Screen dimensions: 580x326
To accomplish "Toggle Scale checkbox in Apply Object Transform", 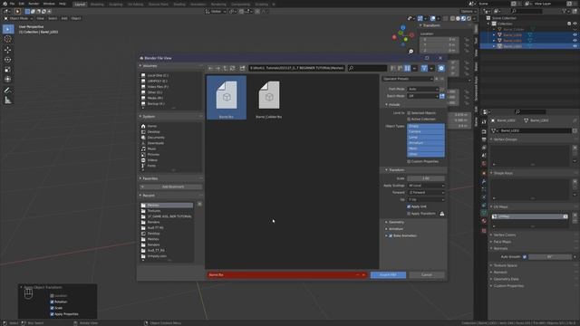I will 52,308.
